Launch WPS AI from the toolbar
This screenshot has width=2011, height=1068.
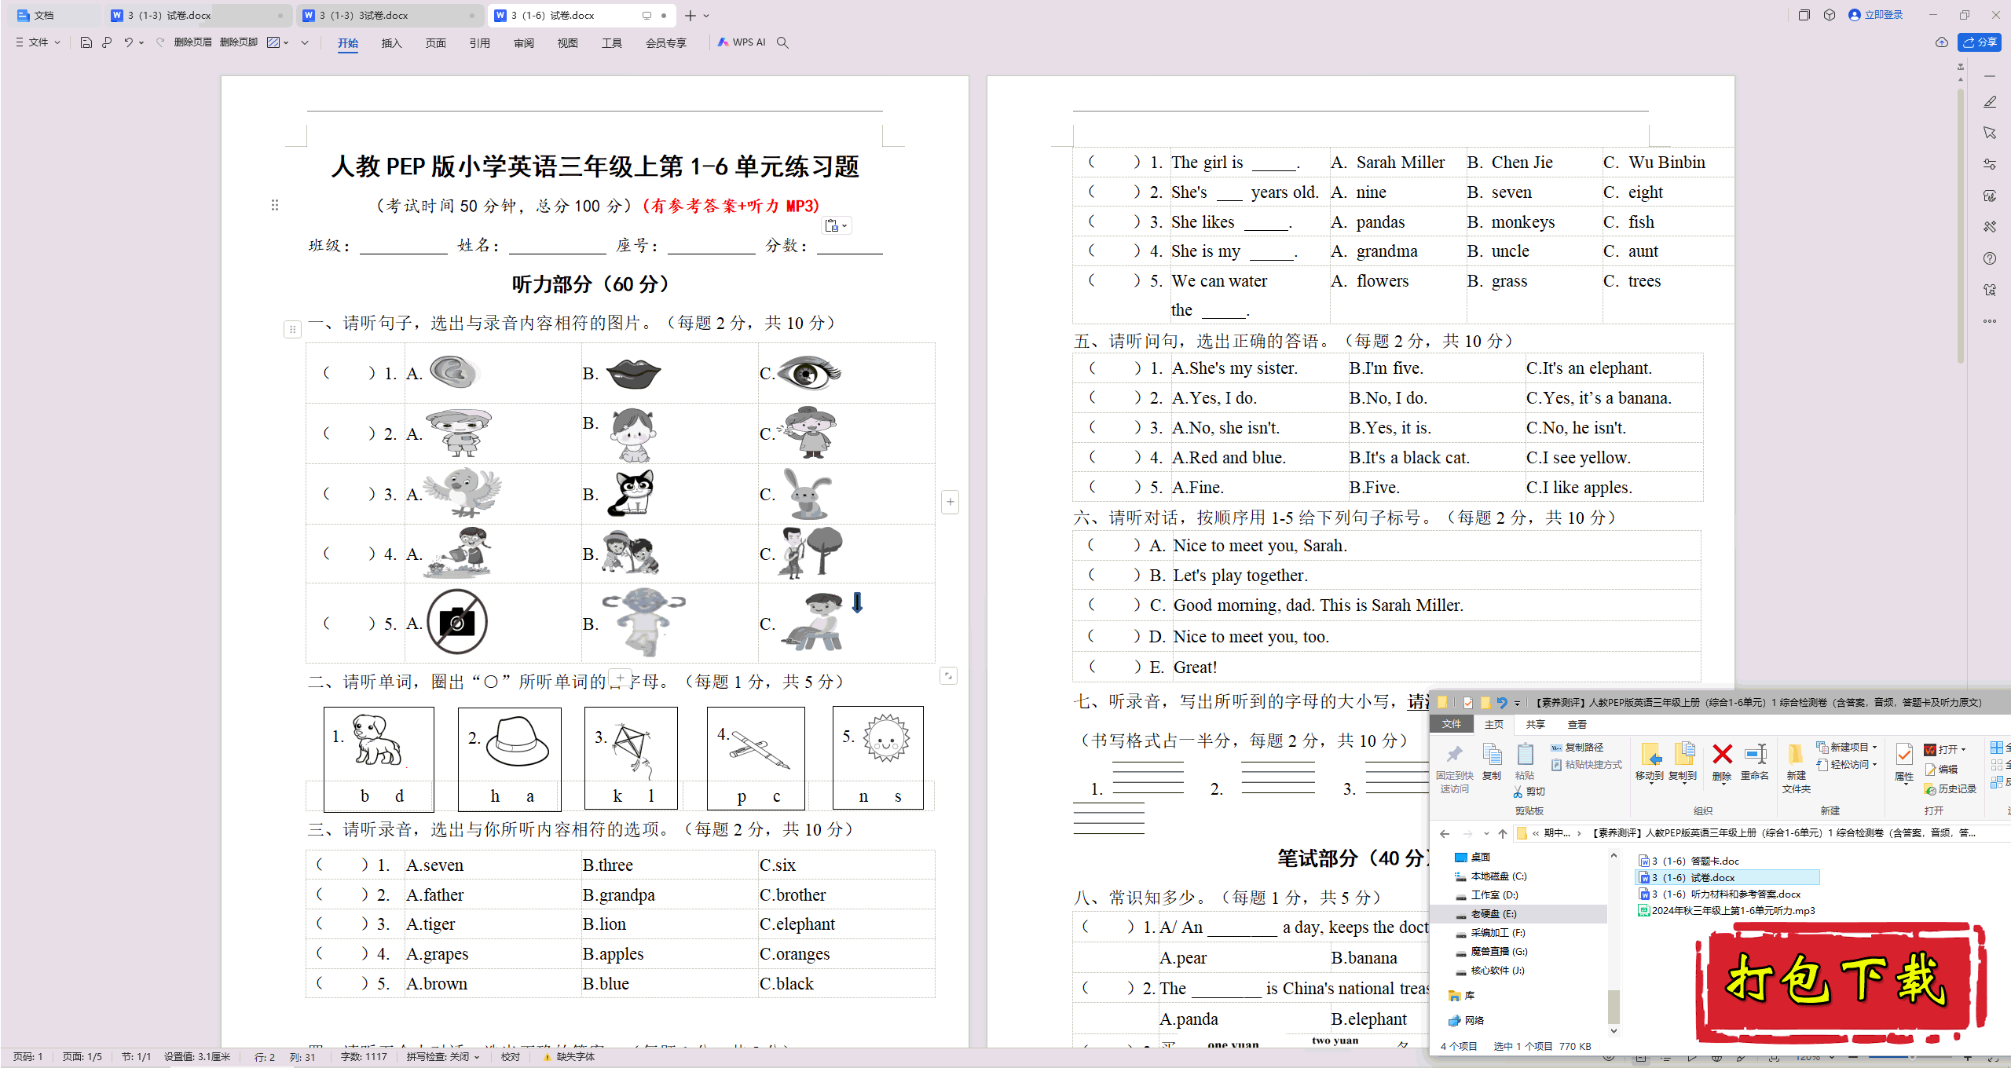click(741, 42)
